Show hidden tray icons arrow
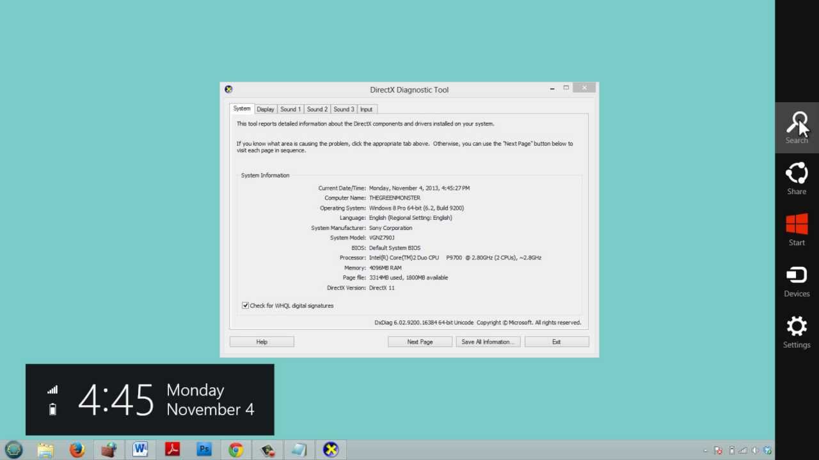 [x=705, y=450]
